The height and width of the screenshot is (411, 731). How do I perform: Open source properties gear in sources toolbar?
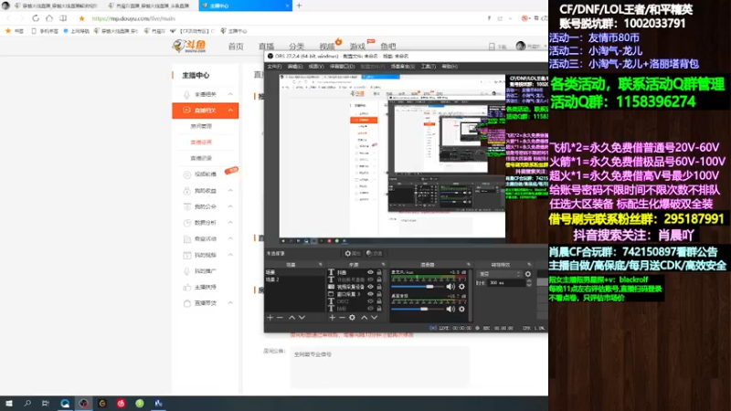coord(352,317)
